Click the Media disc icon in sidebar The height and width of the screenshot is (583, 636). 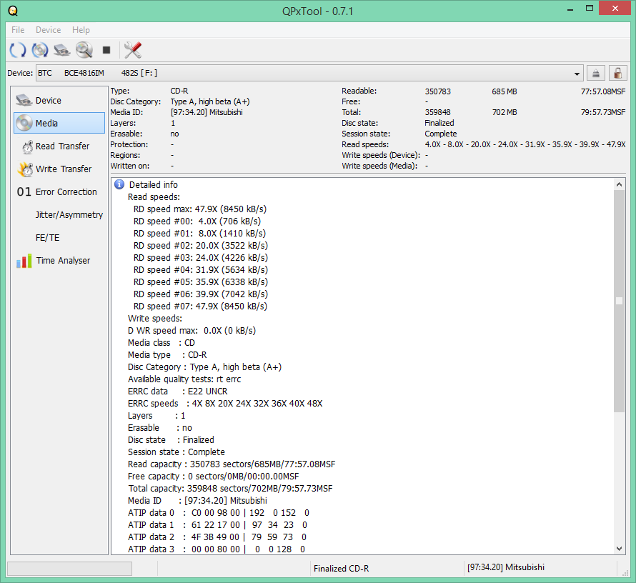(x=24, y=123)
